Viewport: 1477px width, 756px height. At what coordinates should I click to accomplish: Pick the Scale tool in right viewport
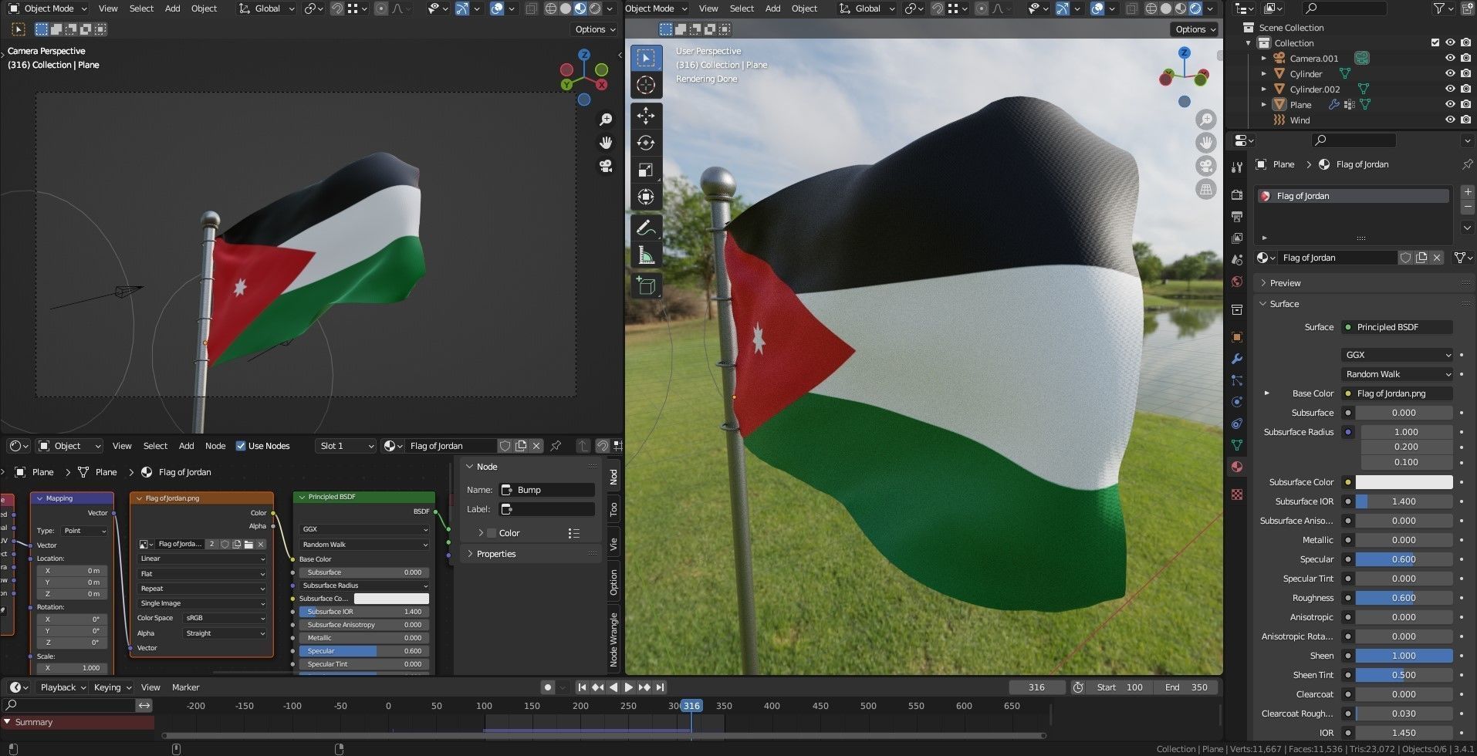click(x=646, y=170)
